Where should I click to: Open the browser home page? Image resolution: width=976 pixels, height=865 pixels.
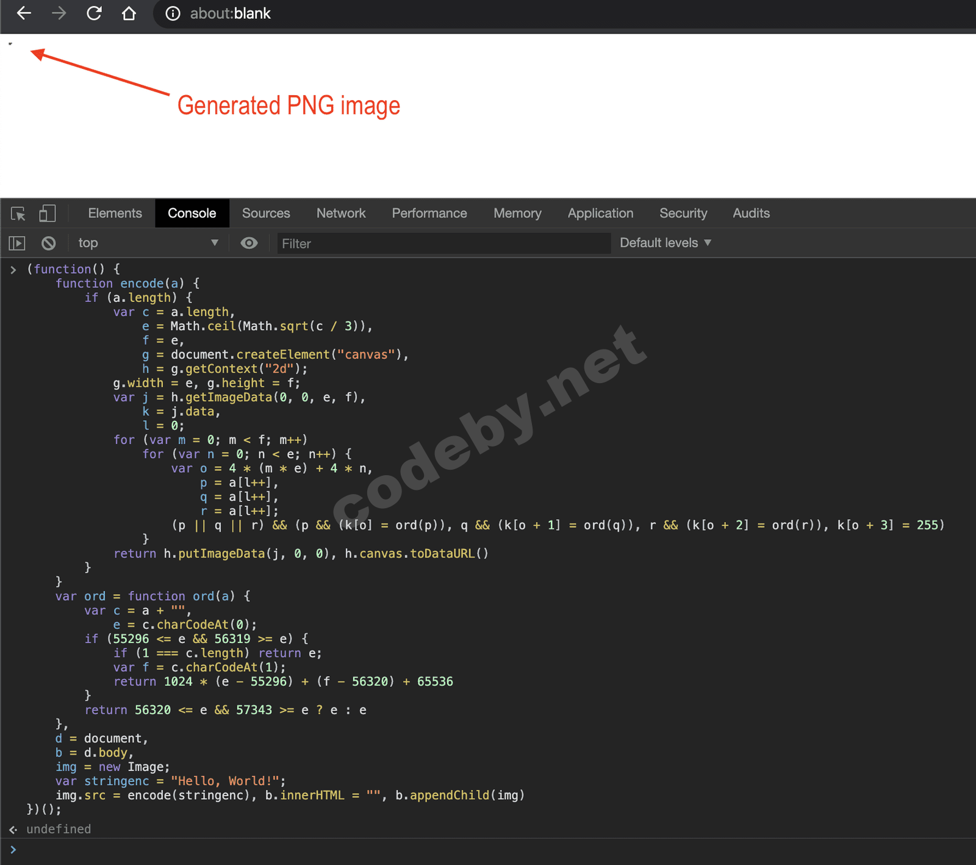pyautogui.click(x=129, y=13)
